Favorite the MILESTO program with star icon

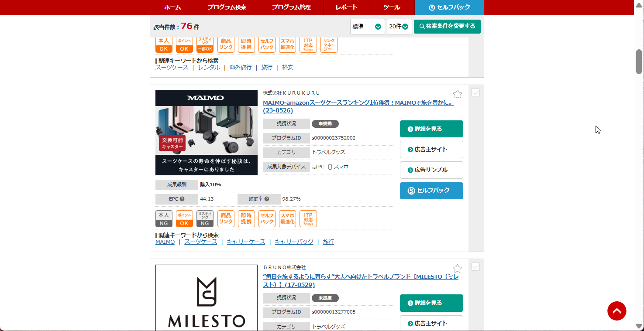(x=457, y=268)
